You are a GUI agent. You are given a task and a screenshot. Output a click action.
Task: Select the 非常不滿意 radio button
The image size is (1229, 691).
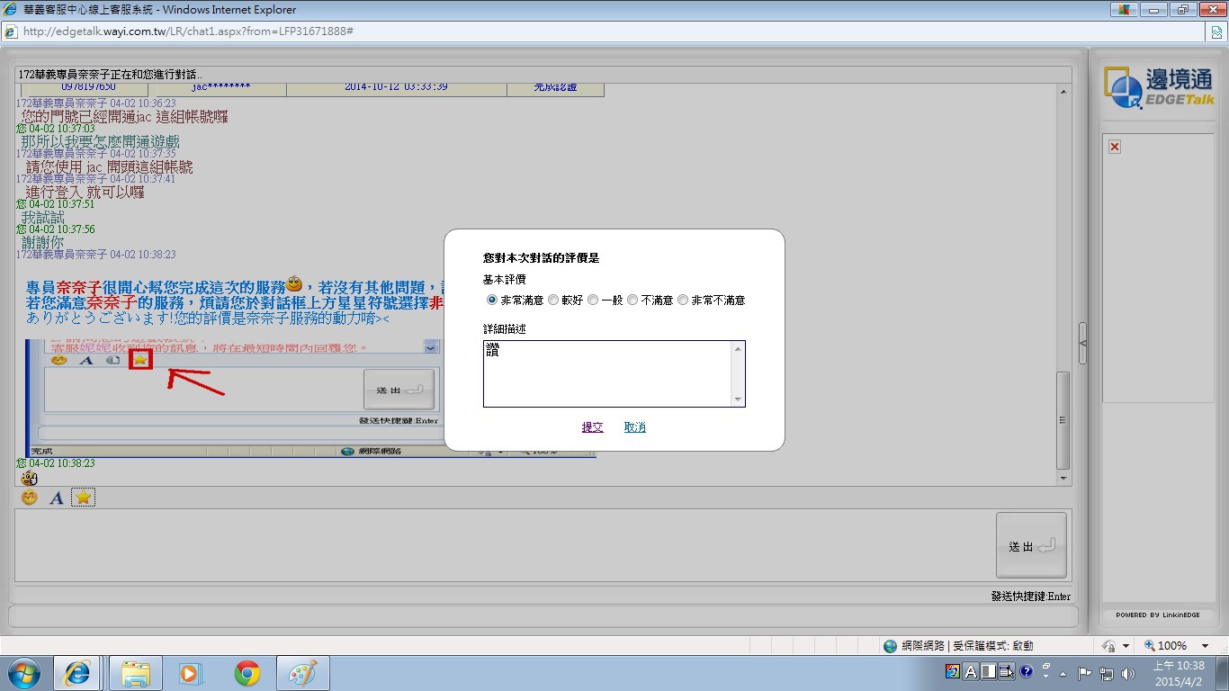[683, 300]
